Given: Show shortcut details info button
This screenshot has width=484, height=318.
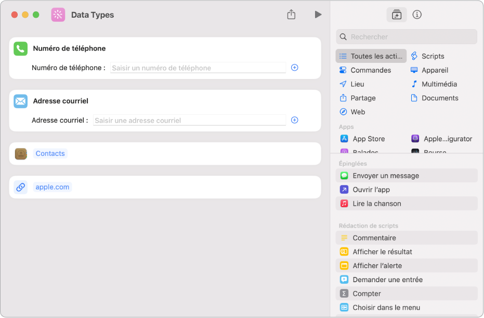Looking at the screenshot, I should tap(417, 15).
